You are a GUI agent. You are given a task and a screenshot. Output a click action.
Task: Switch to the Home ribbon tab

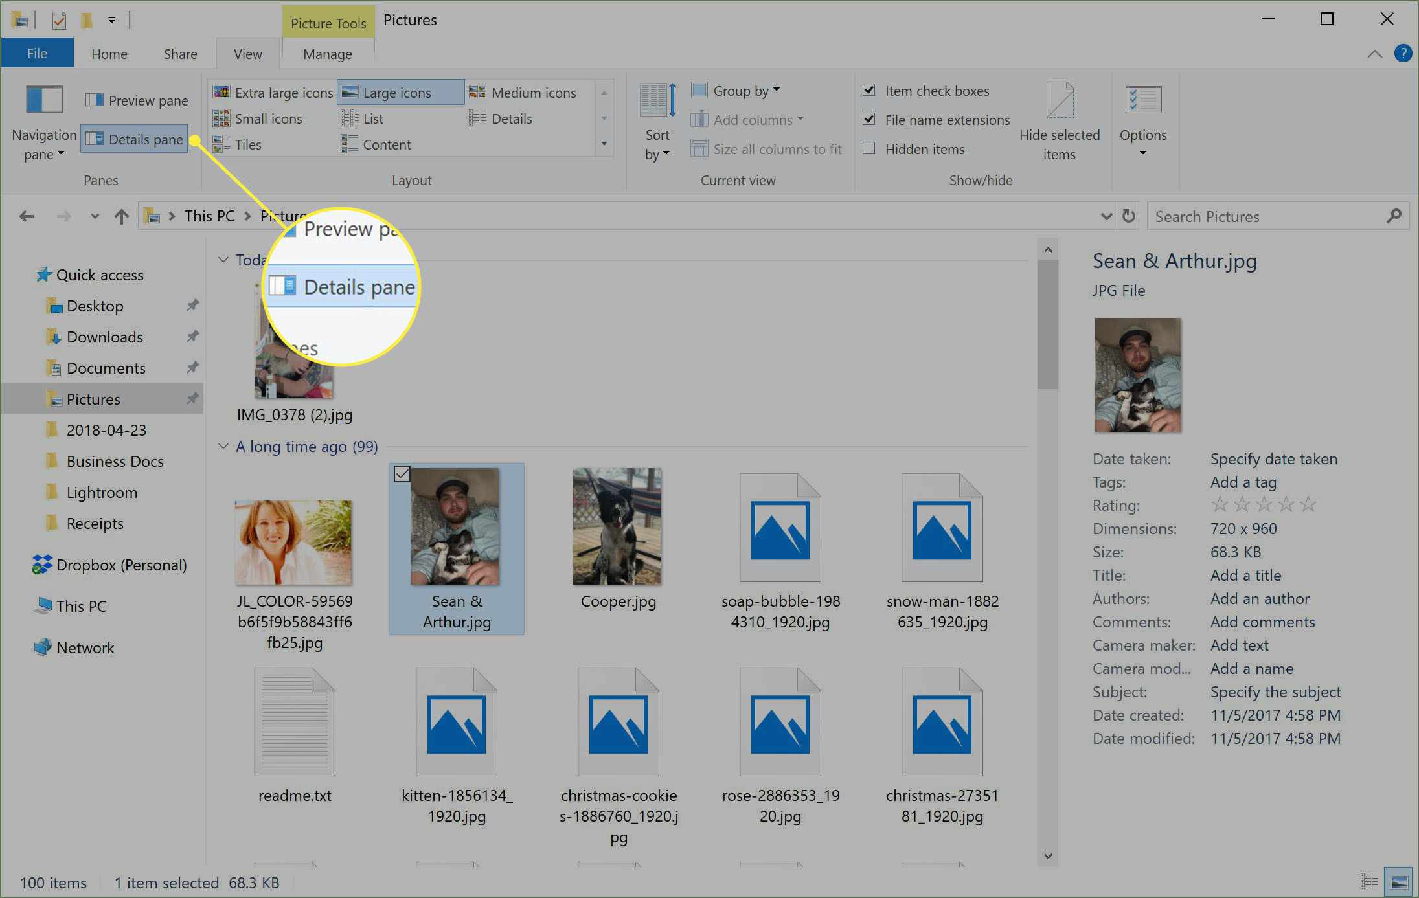pos(109,54)
